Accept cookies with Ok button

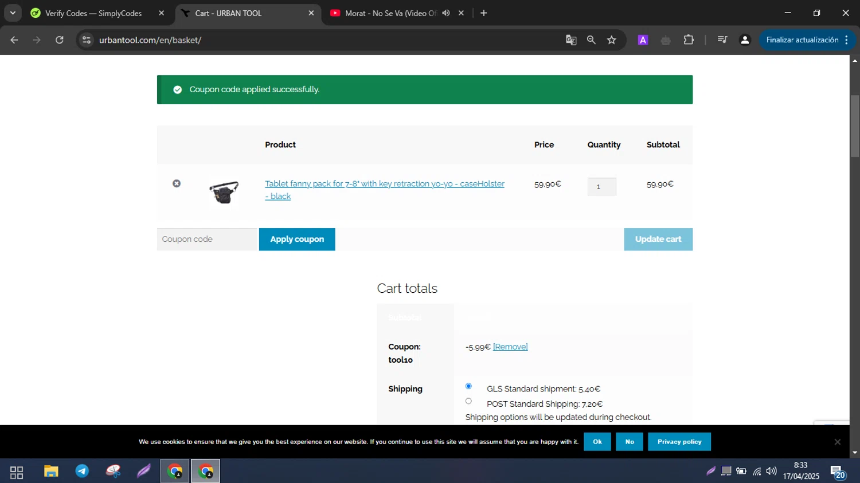597,442
